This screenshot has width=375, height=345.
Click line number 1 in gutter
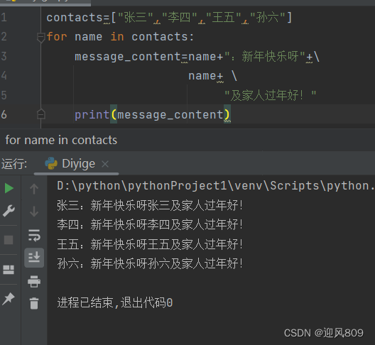[4, 18]
